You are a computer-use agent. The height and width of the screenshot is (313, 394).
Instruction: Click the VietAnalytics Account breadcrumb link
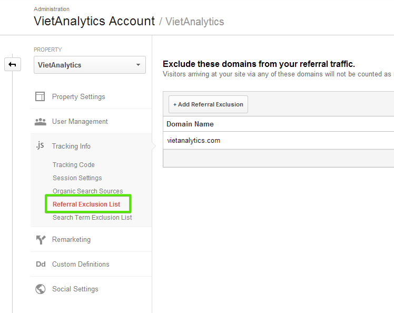pyautogui.click(x=94, y=21)
